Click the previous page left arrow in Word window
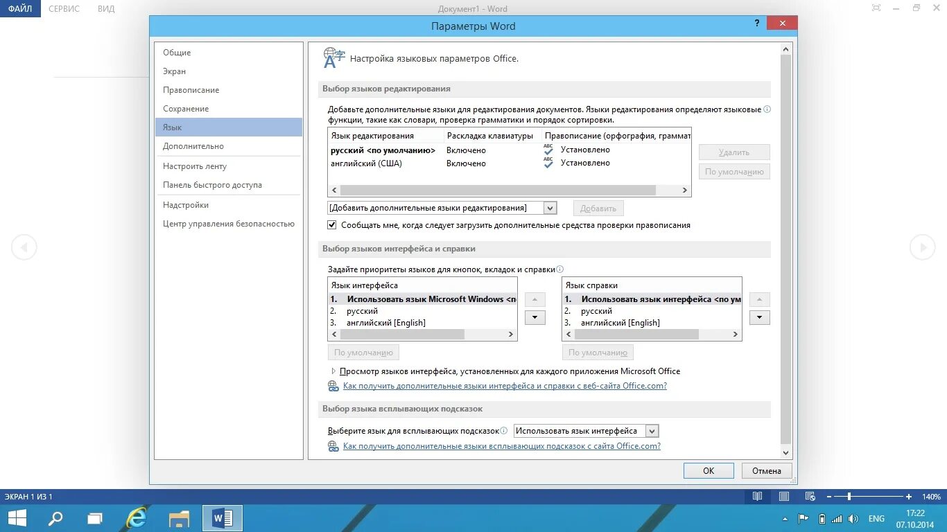The image size is (947, 532). click(x=24, y=247)
